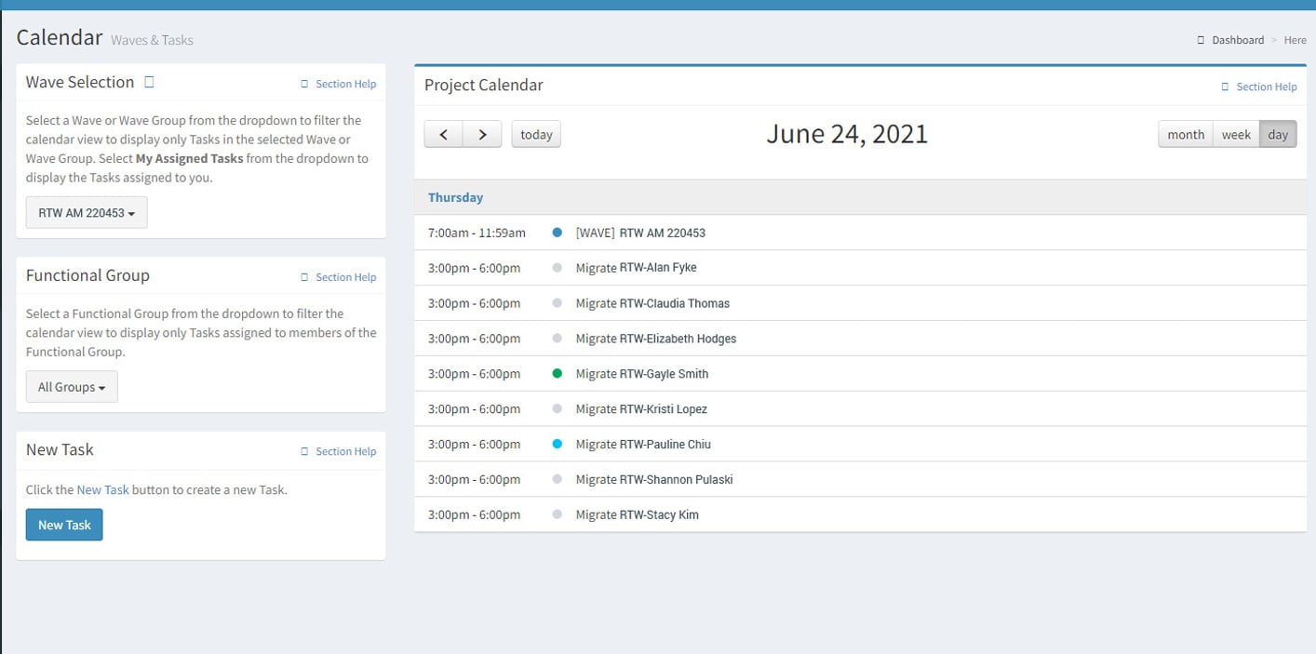1316x654 pixels.
Task: Click the Section Help icon in New Task panel
Action: 304,451
